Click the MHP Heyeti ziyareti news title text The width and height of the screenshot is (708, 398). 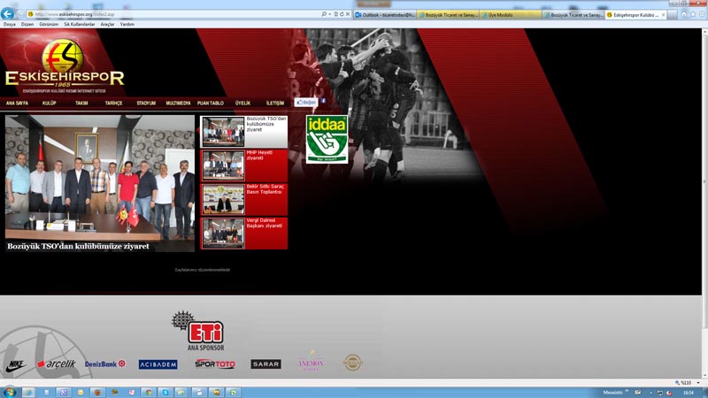tap(259, 156)
